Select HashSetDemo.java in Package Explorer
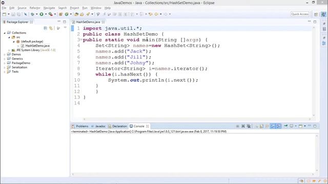Image resolution: width=328 pixels, height=184 pixels. pos(37,45)
